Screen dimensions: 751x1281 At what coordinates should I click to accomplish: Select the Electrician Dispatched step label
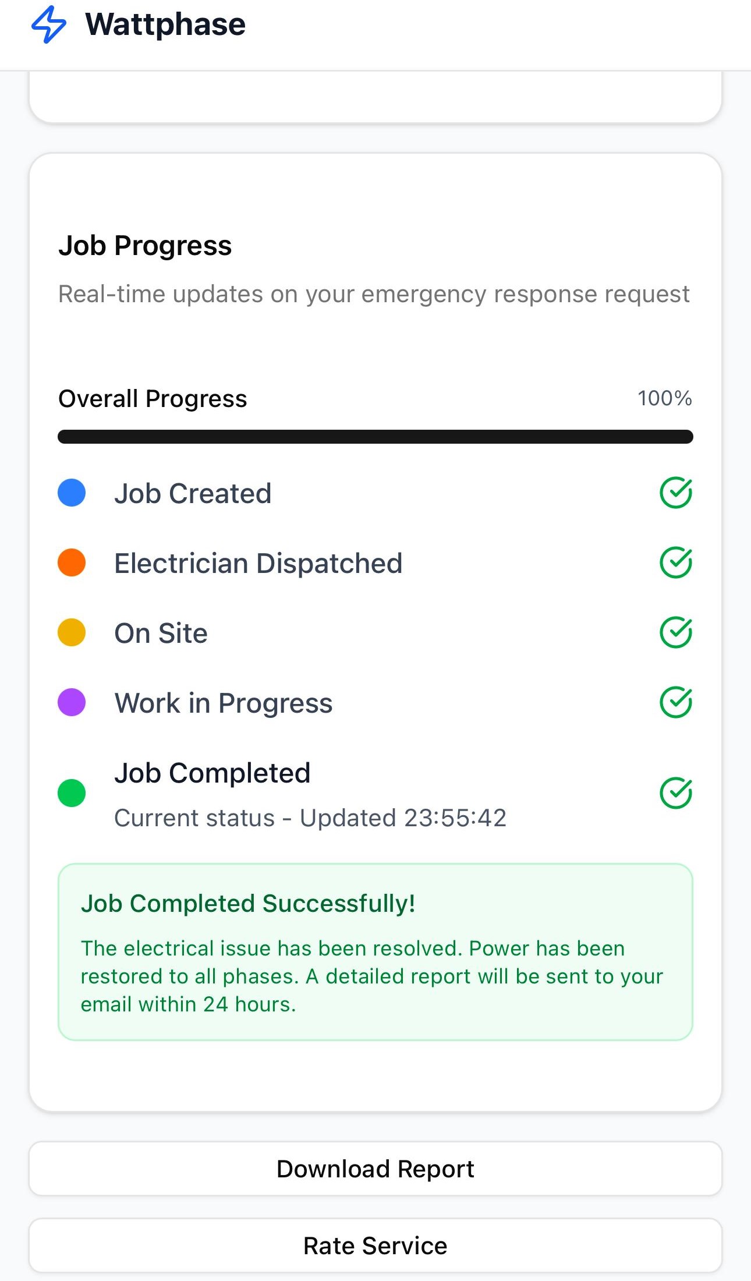[258, 564]
